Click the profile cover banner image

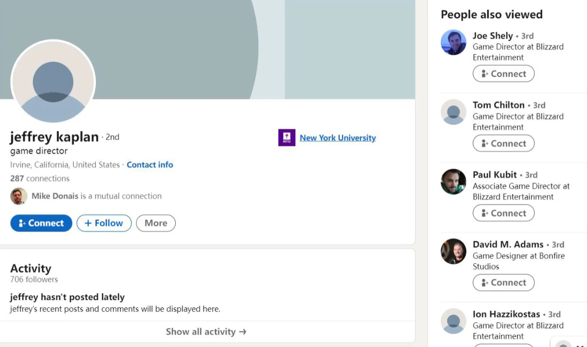[207, 49]
